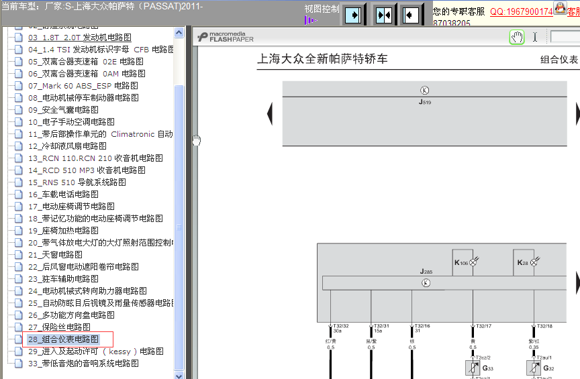
Task: Open 25_自动防眩目后视镜及雨量传感器电路图
Action: click(101, 303)
